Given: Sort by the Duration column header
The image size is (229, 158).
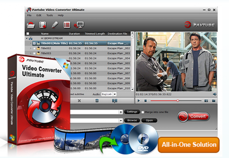Looking at the screenshot, I should click(74, 34).
